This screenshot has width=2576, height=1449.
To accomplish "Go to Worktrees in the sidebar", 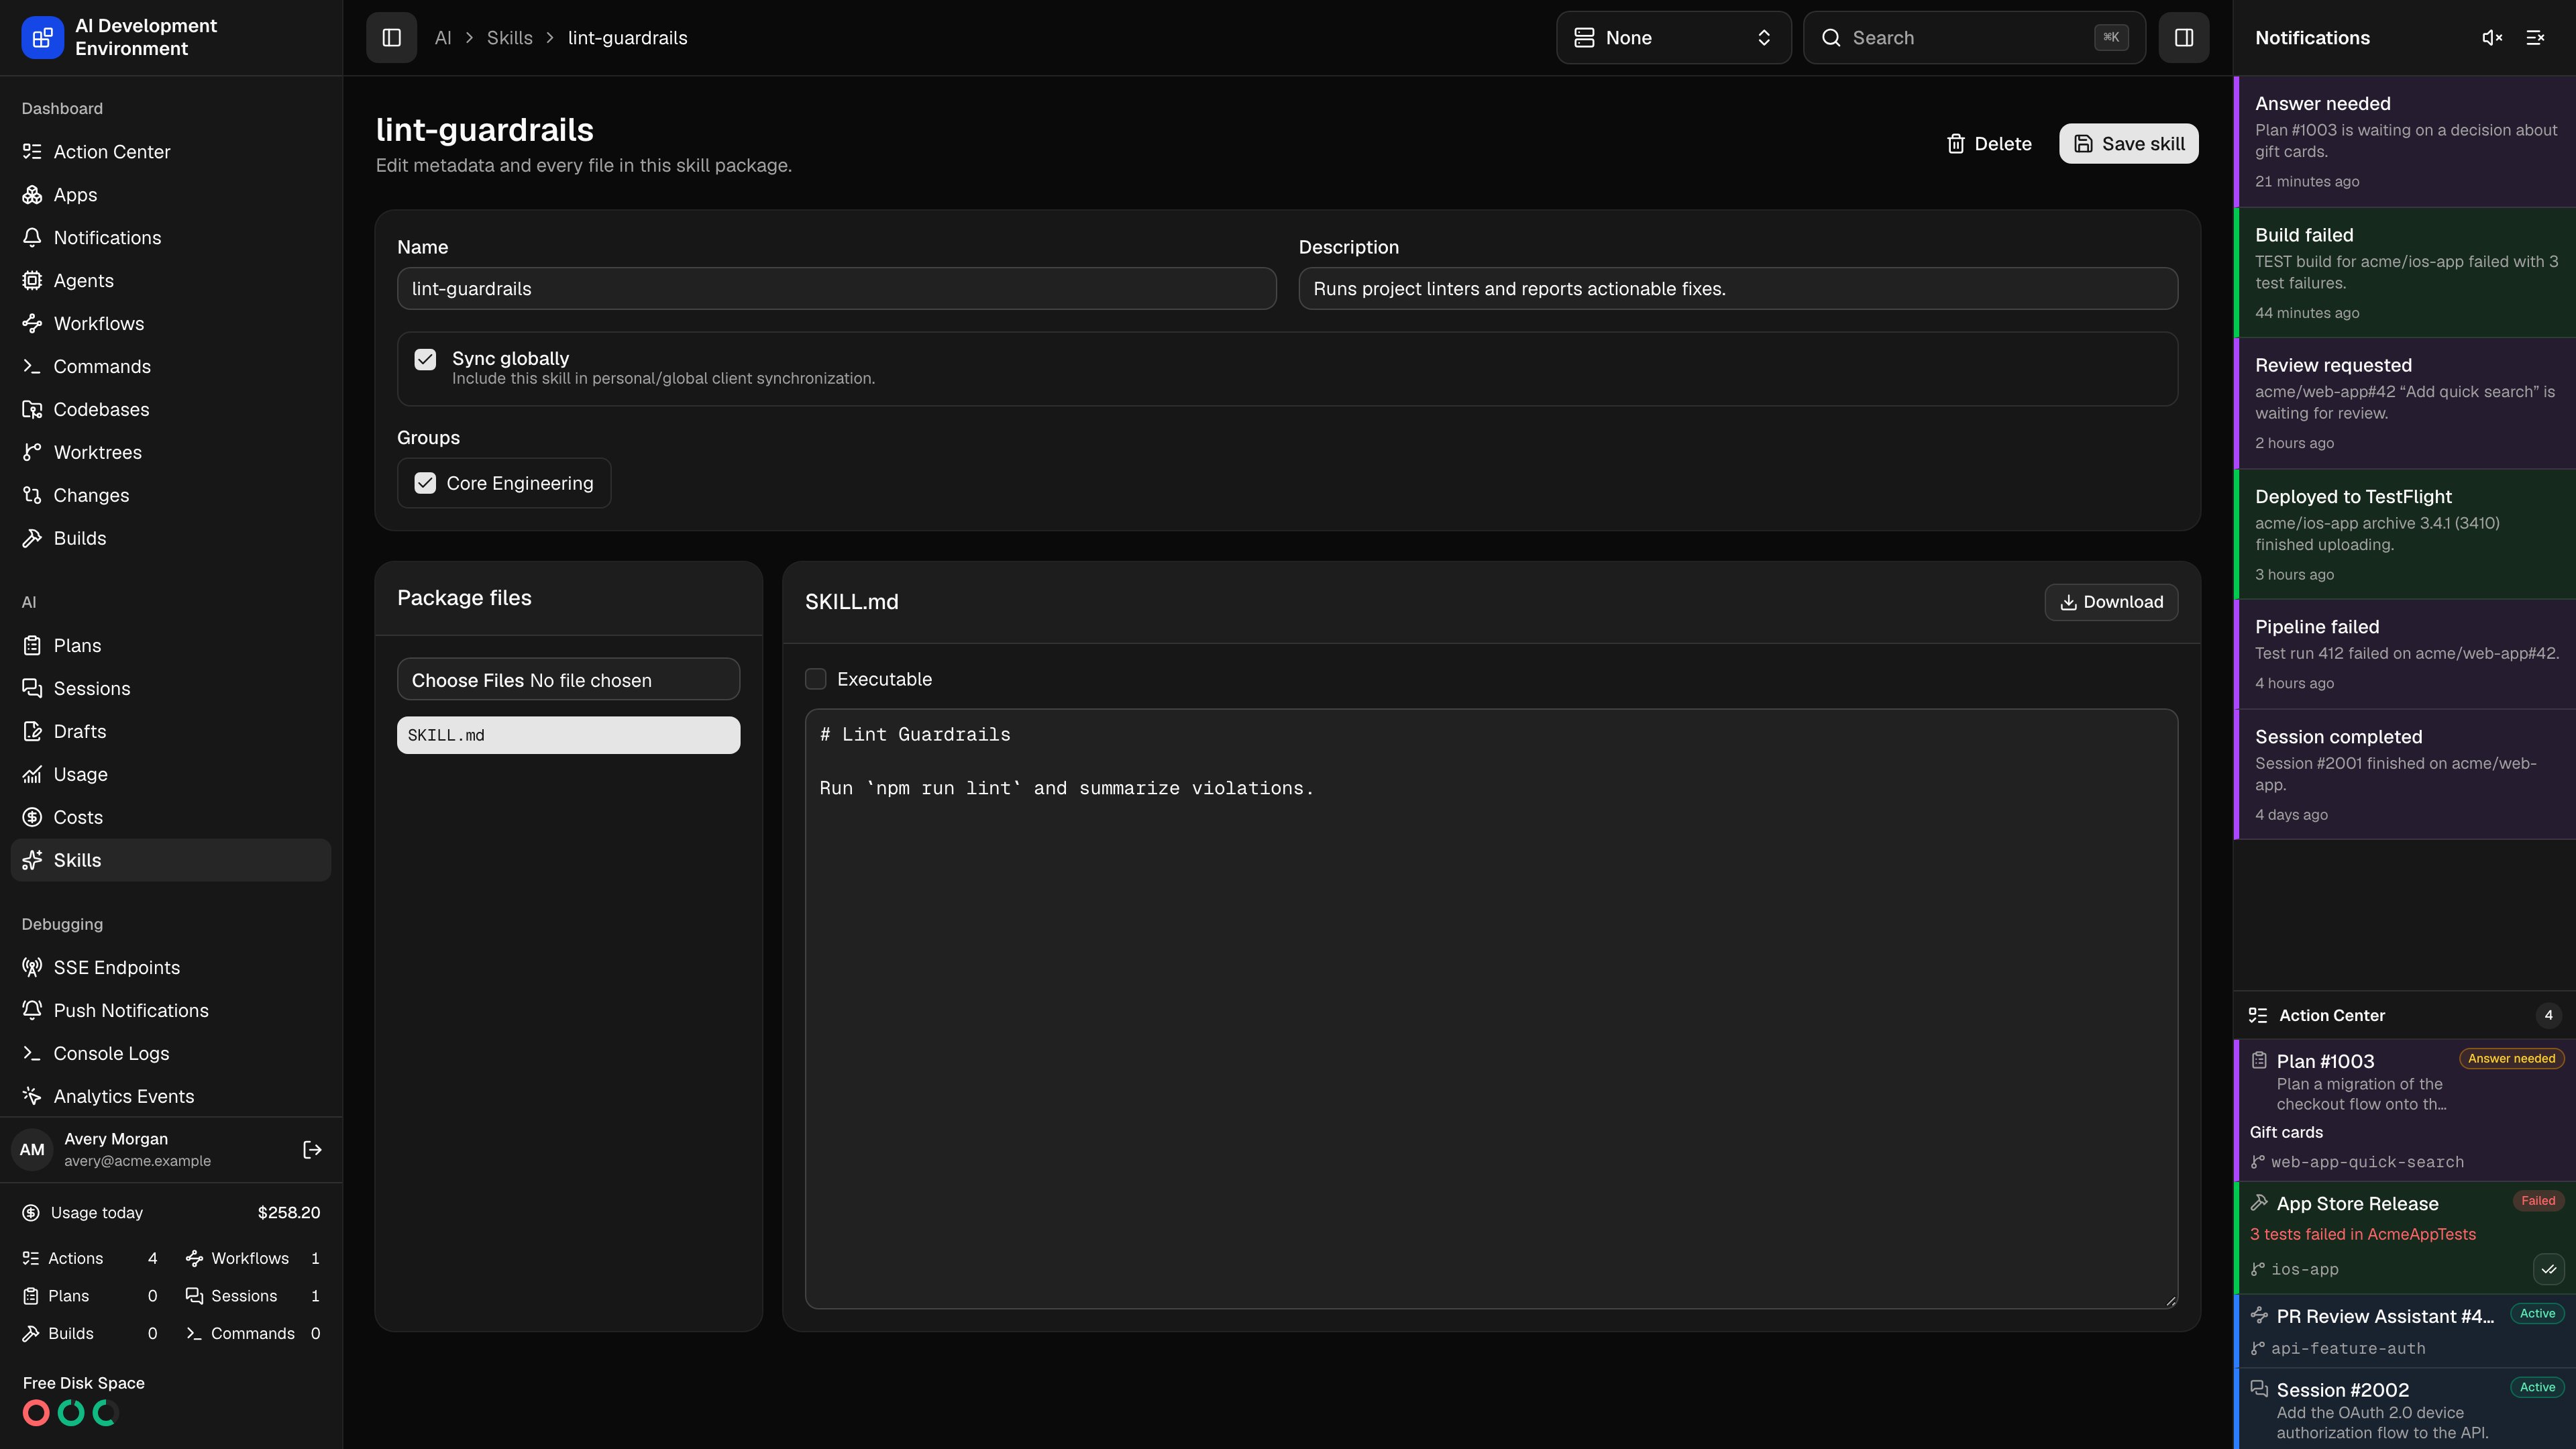I will point(170,453).
